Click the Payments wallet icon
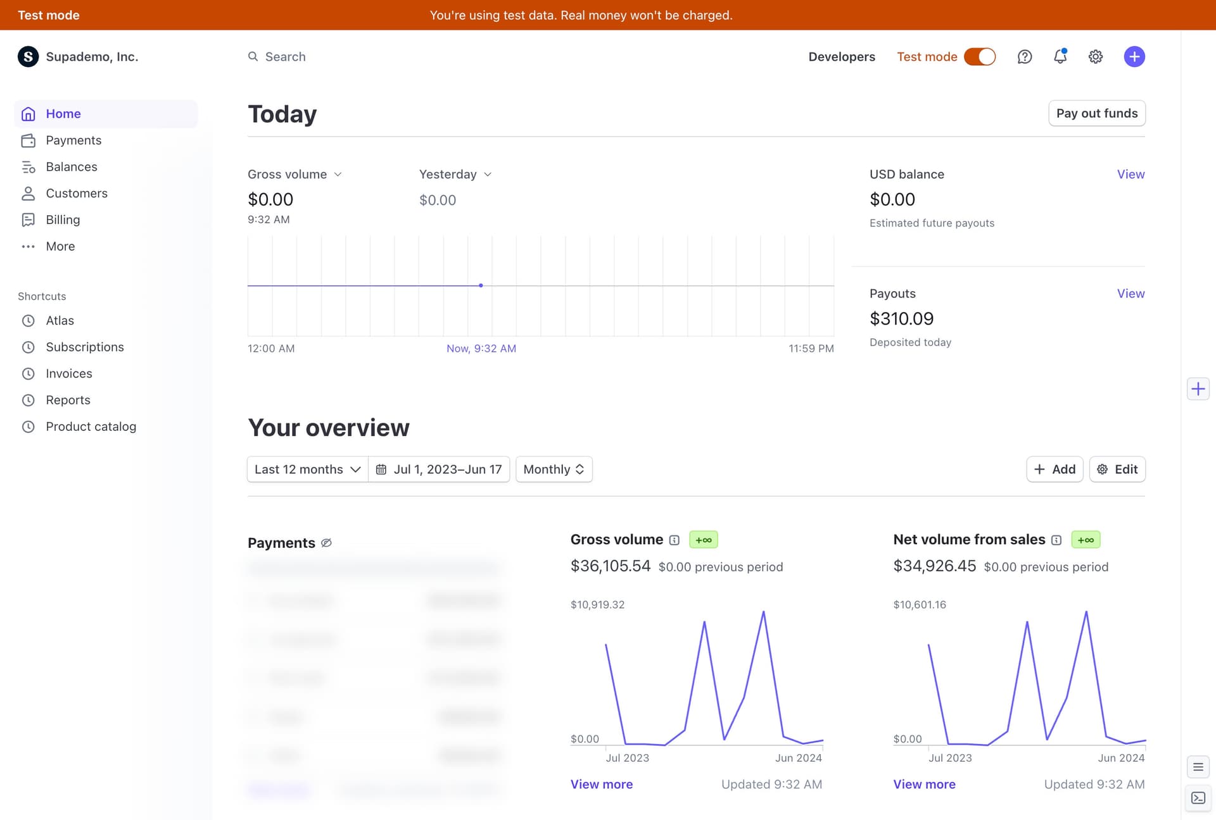The height and width of the screenshot is (820, 1216). click(28, 140)
